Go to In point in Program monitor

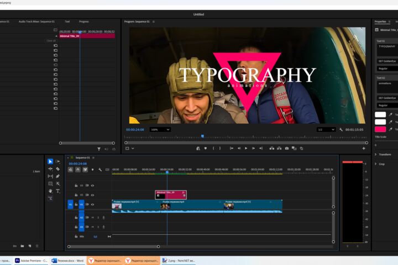232,149
